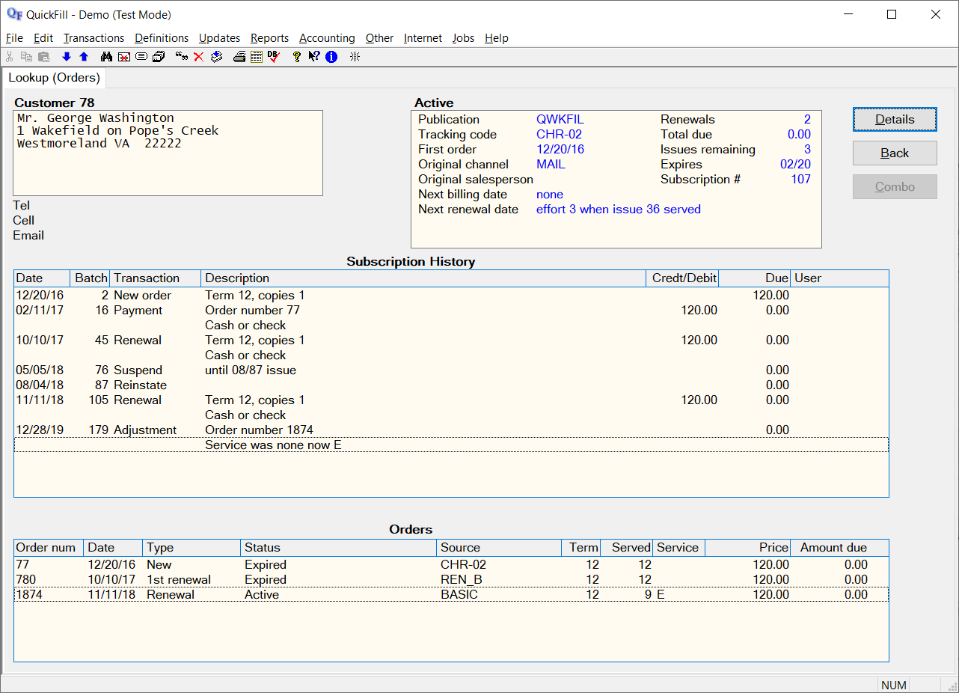
Task: Select the Lookup (Orders) tab
Action: (54, 78)
